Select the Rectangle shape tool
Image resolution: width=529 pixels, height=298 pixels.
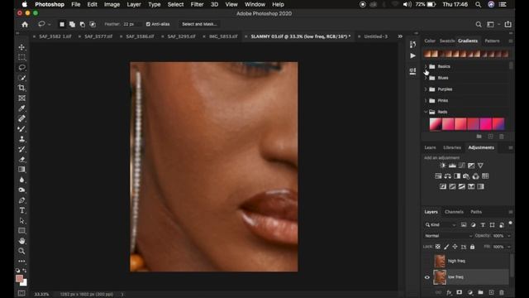click(22, 231)
